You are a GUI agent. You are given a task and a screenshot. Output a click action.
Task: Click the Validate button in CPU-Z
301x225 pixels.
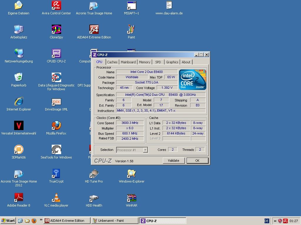(173, 161)
